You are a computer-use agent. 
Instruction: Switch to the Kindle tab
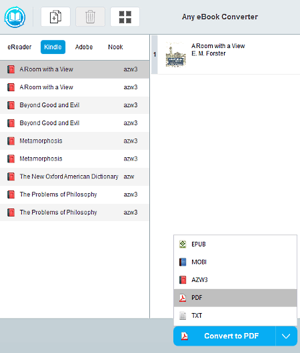coord(53,47)
